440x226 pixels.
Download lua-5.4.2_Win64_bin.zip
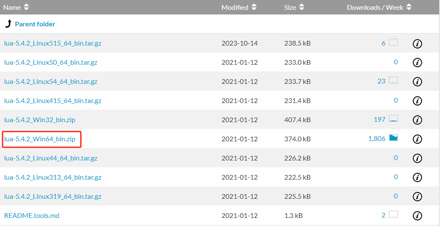[40, 139]
